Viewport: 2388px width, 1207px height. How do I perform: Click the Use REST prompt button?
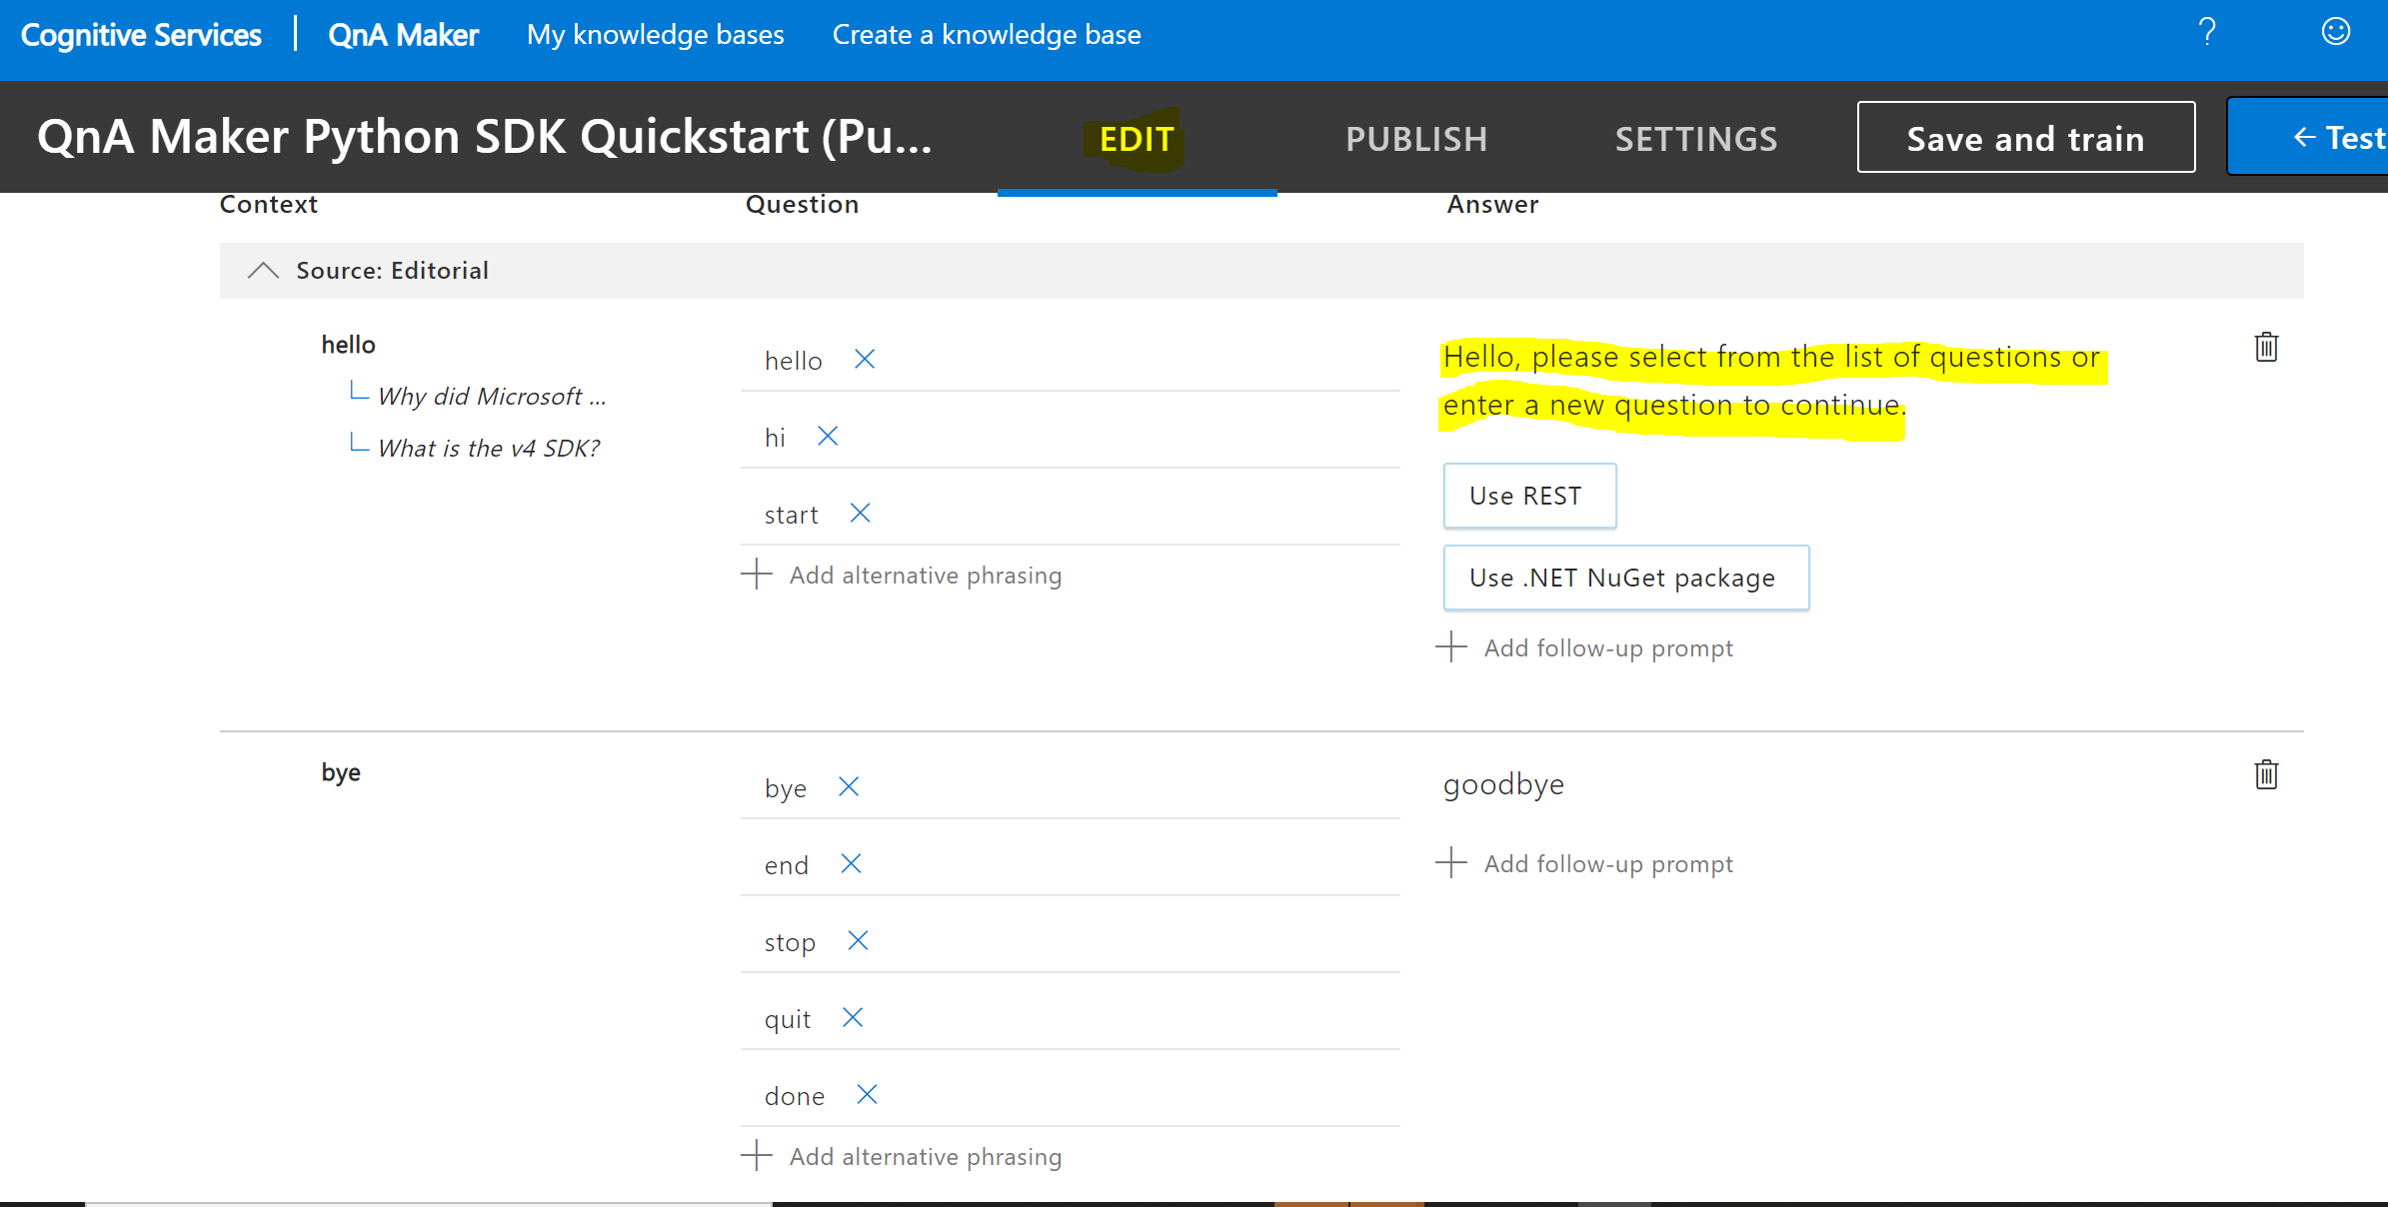pyautogui.click(x=1529, y=496)
